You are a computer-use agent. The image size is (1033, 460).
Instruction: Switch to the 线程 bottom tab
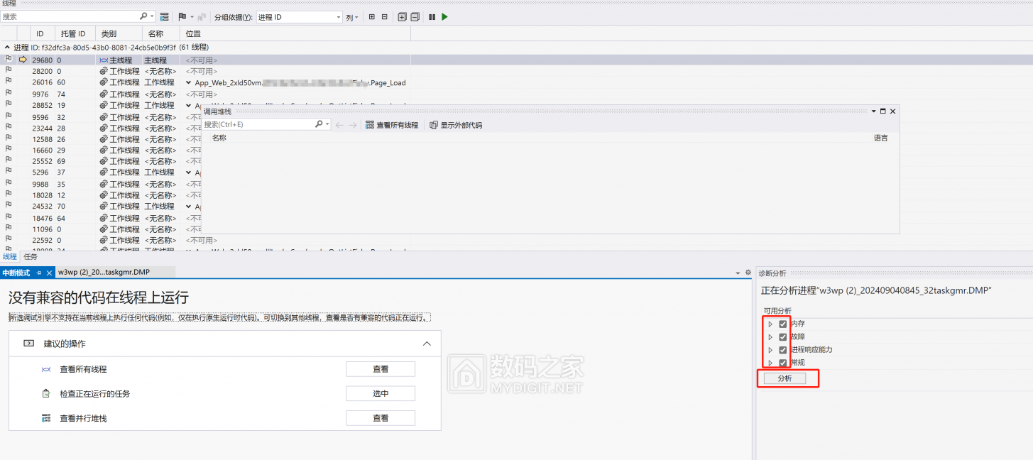click(x=10, y=257)
